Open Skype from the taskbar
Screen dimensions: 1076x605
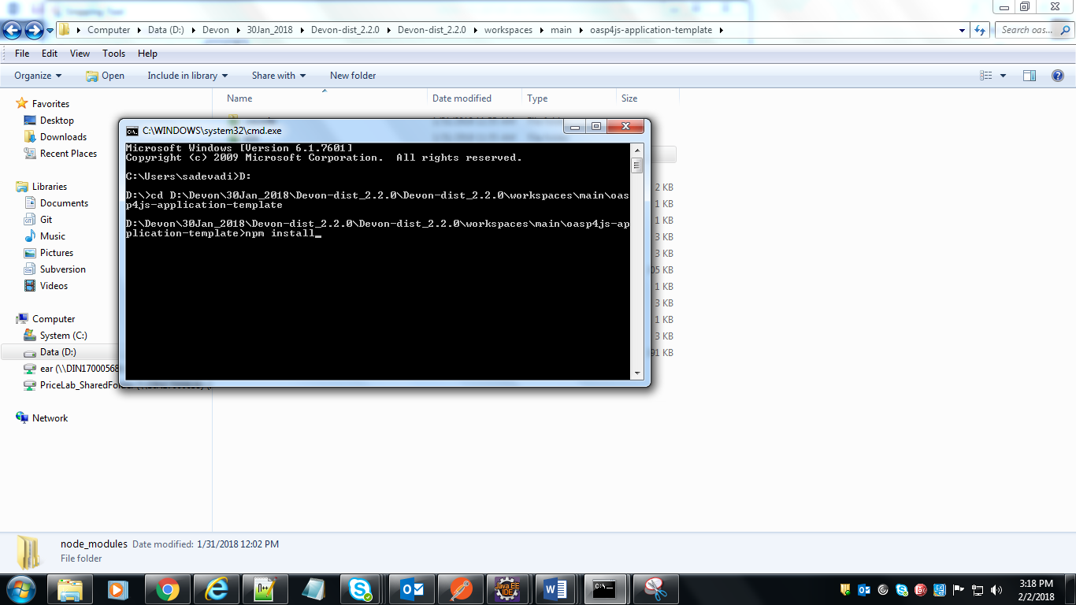tap(362, 589)
